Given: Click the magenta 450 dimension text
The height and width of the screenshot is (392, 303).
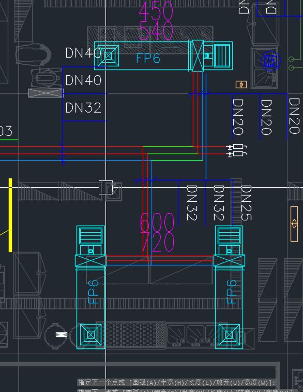Looking at the screenshot, I should click(x=156, y=10).
